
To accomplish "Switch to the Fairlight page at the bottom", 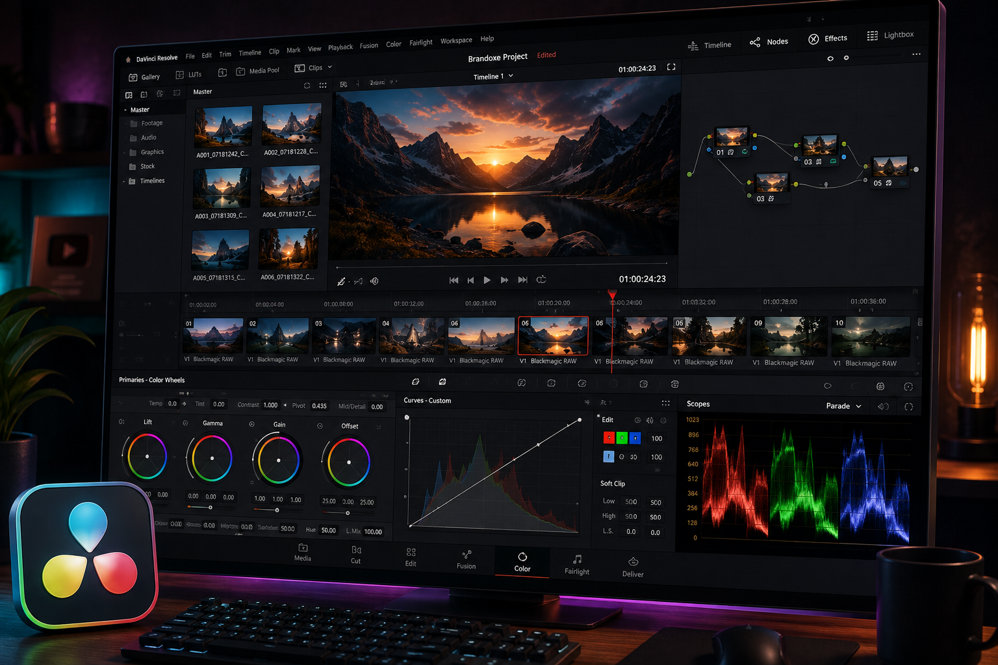I will click(577, 565).
